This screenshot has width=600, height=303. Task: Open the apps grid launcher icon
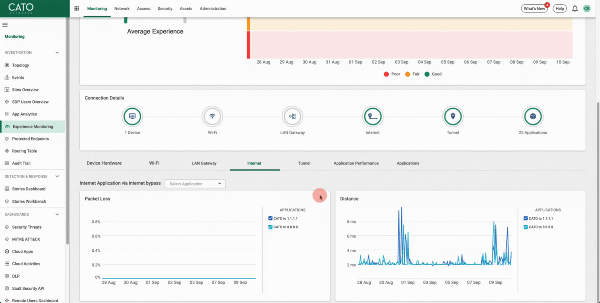click(x=77, y=8)
